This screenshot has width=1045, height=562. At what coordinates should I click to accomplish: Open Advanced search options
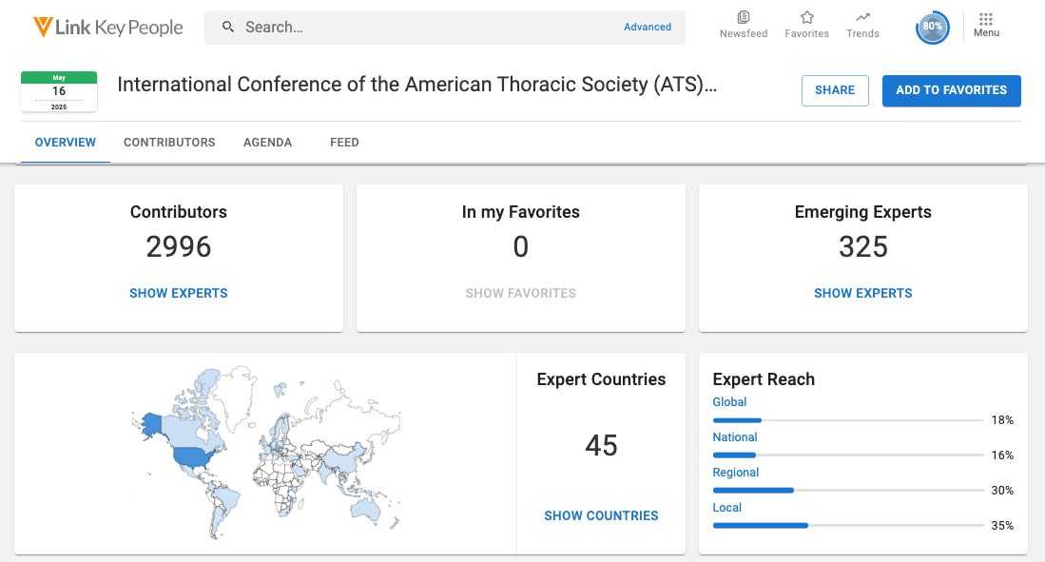coord(648,28)
